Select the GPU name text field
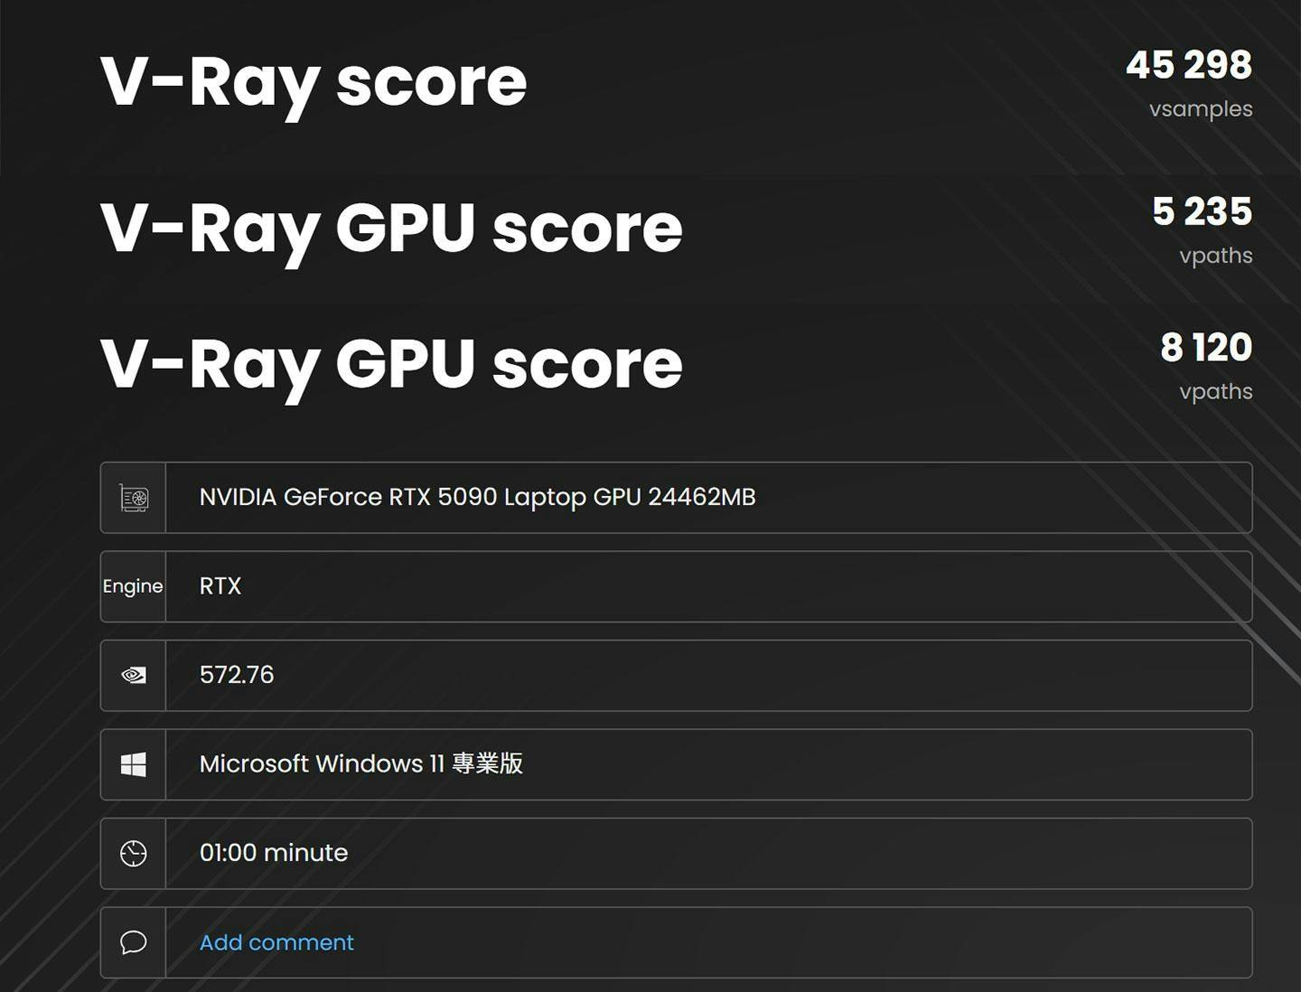This screenshot has height=992, width=1301. [x=708, y=498]
